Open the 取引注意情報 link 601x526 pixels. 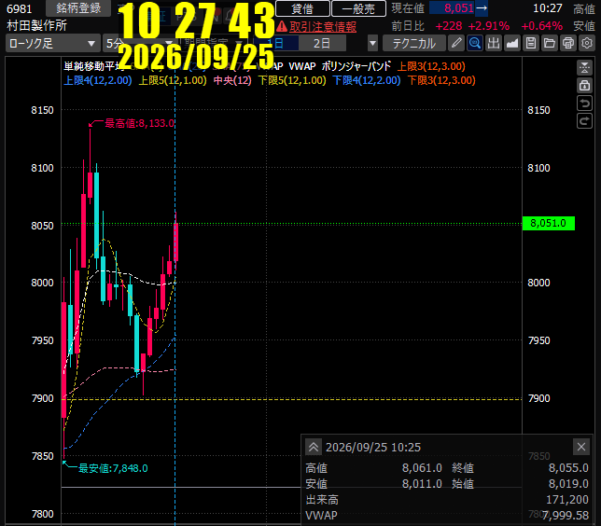(323, 26)
